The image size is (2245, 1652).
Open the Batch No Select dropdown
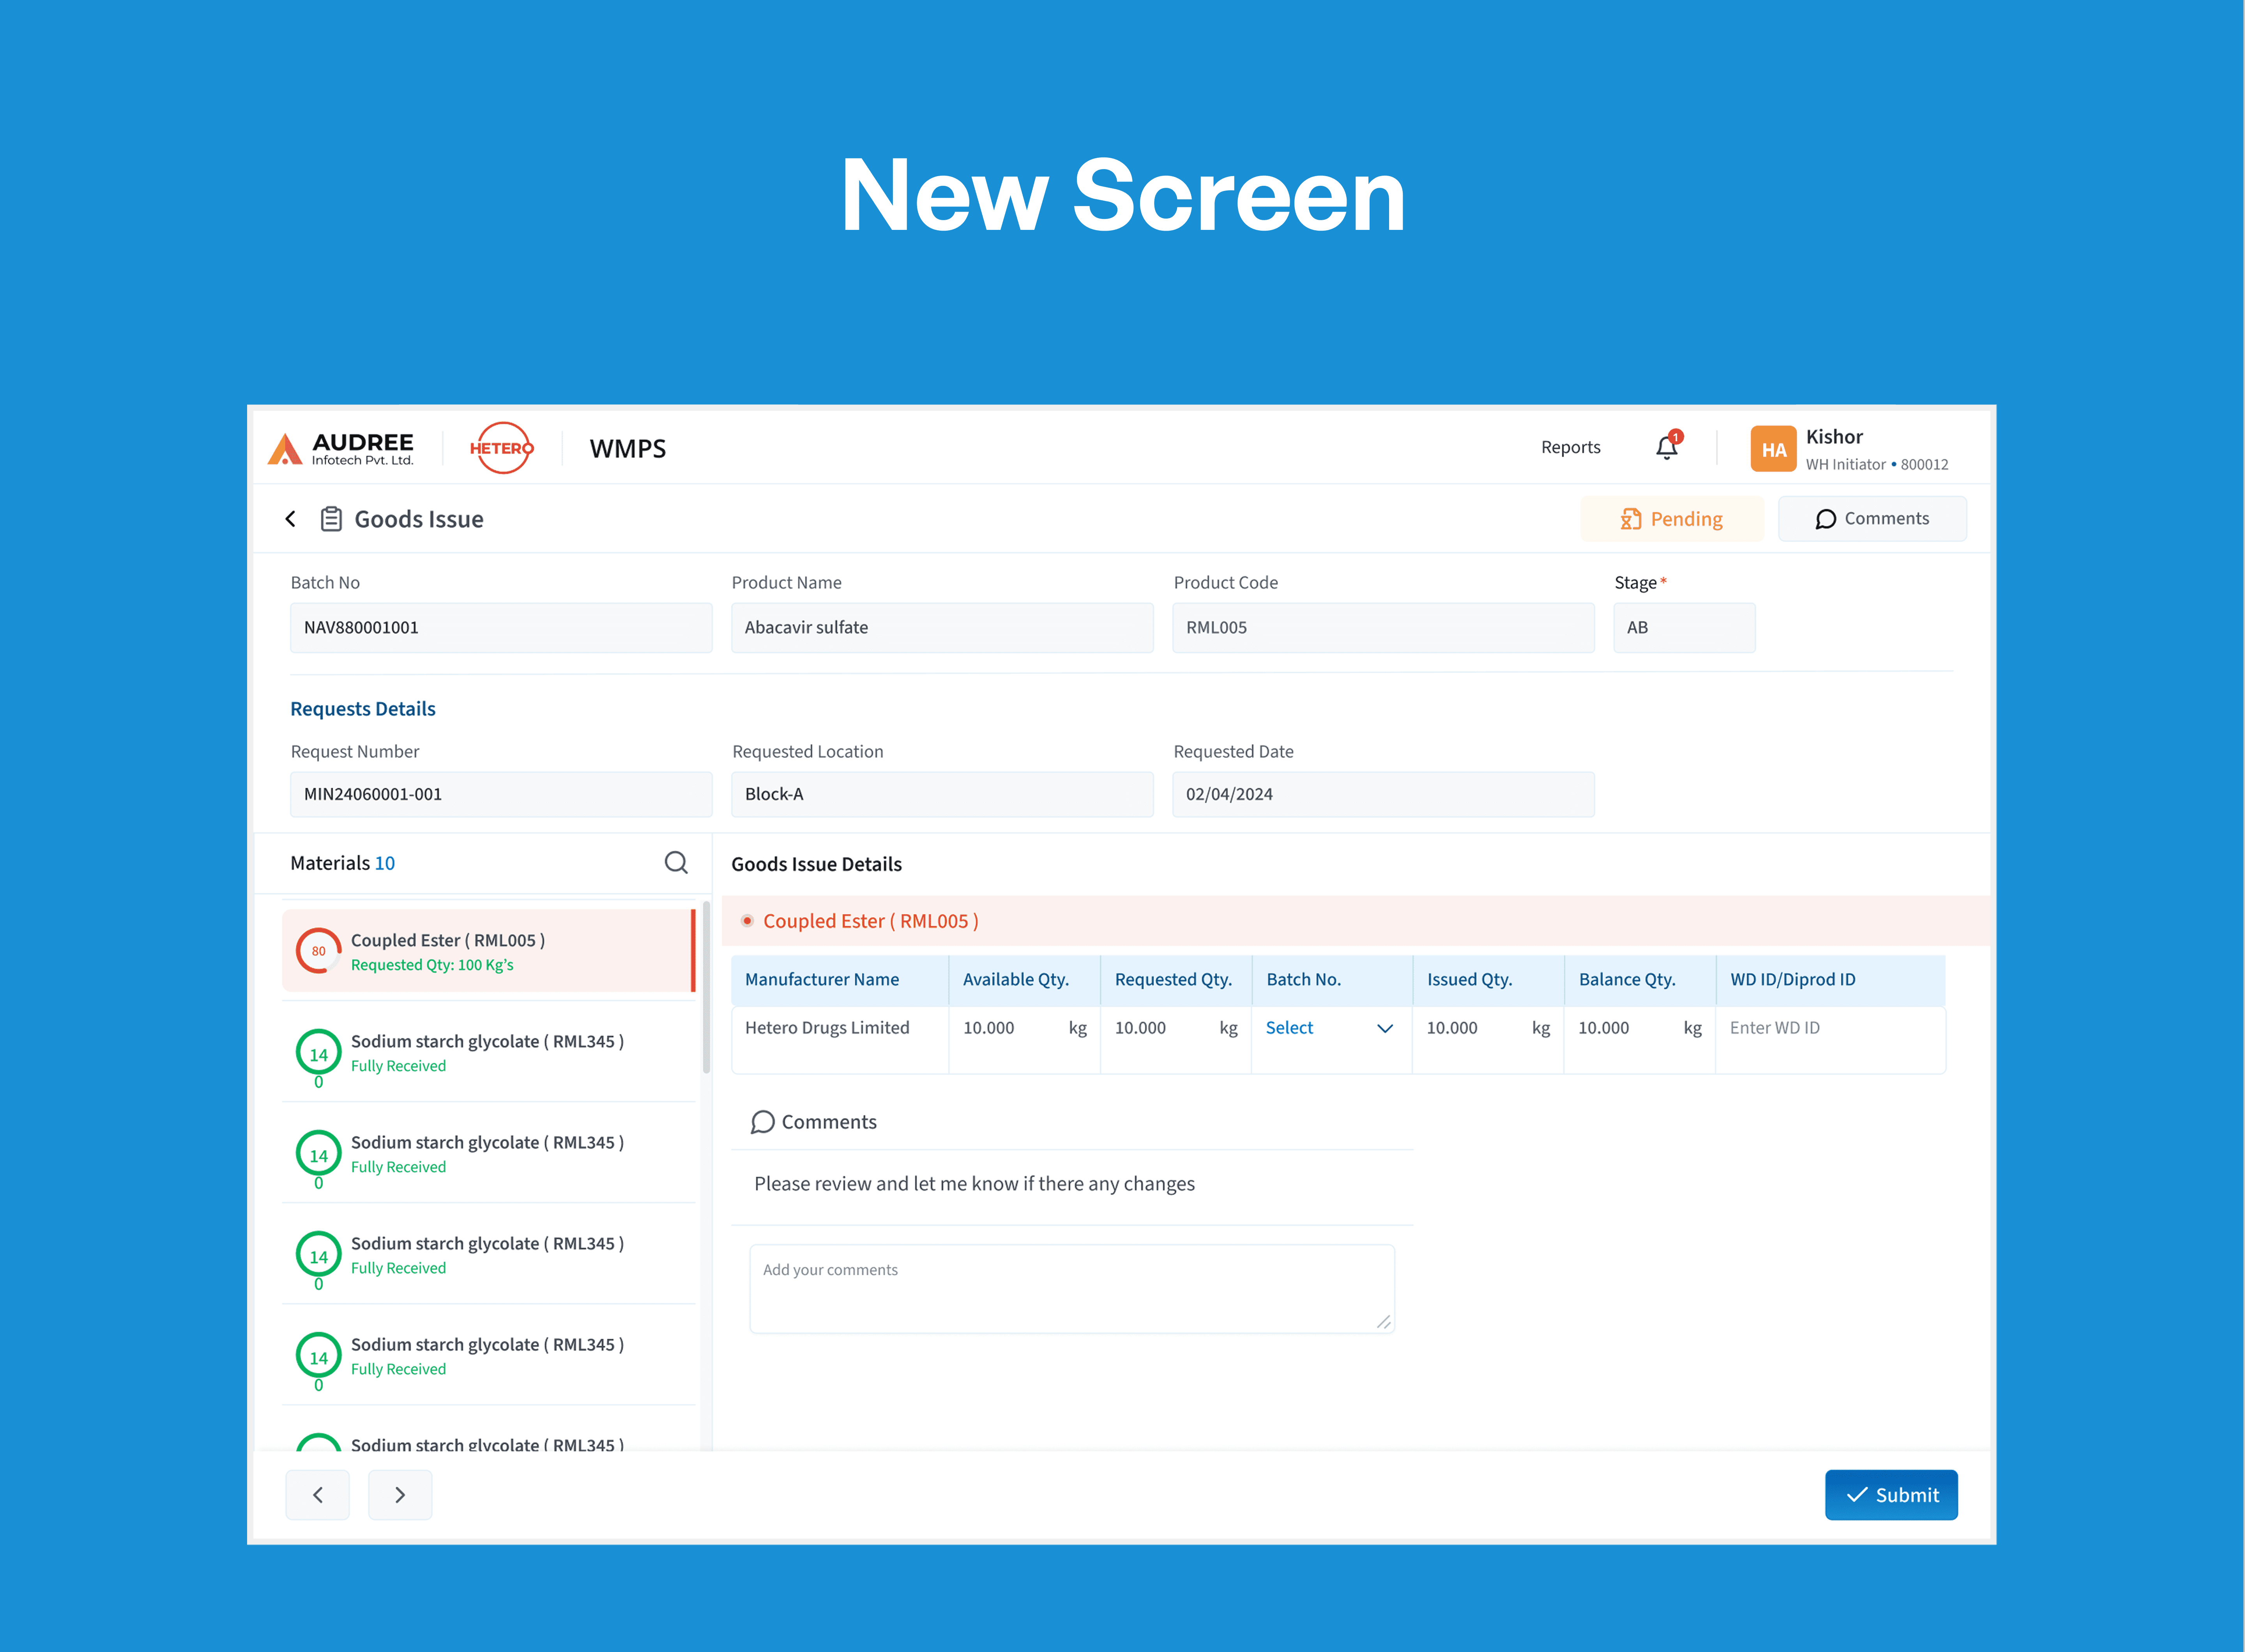click(1290, 1027)
